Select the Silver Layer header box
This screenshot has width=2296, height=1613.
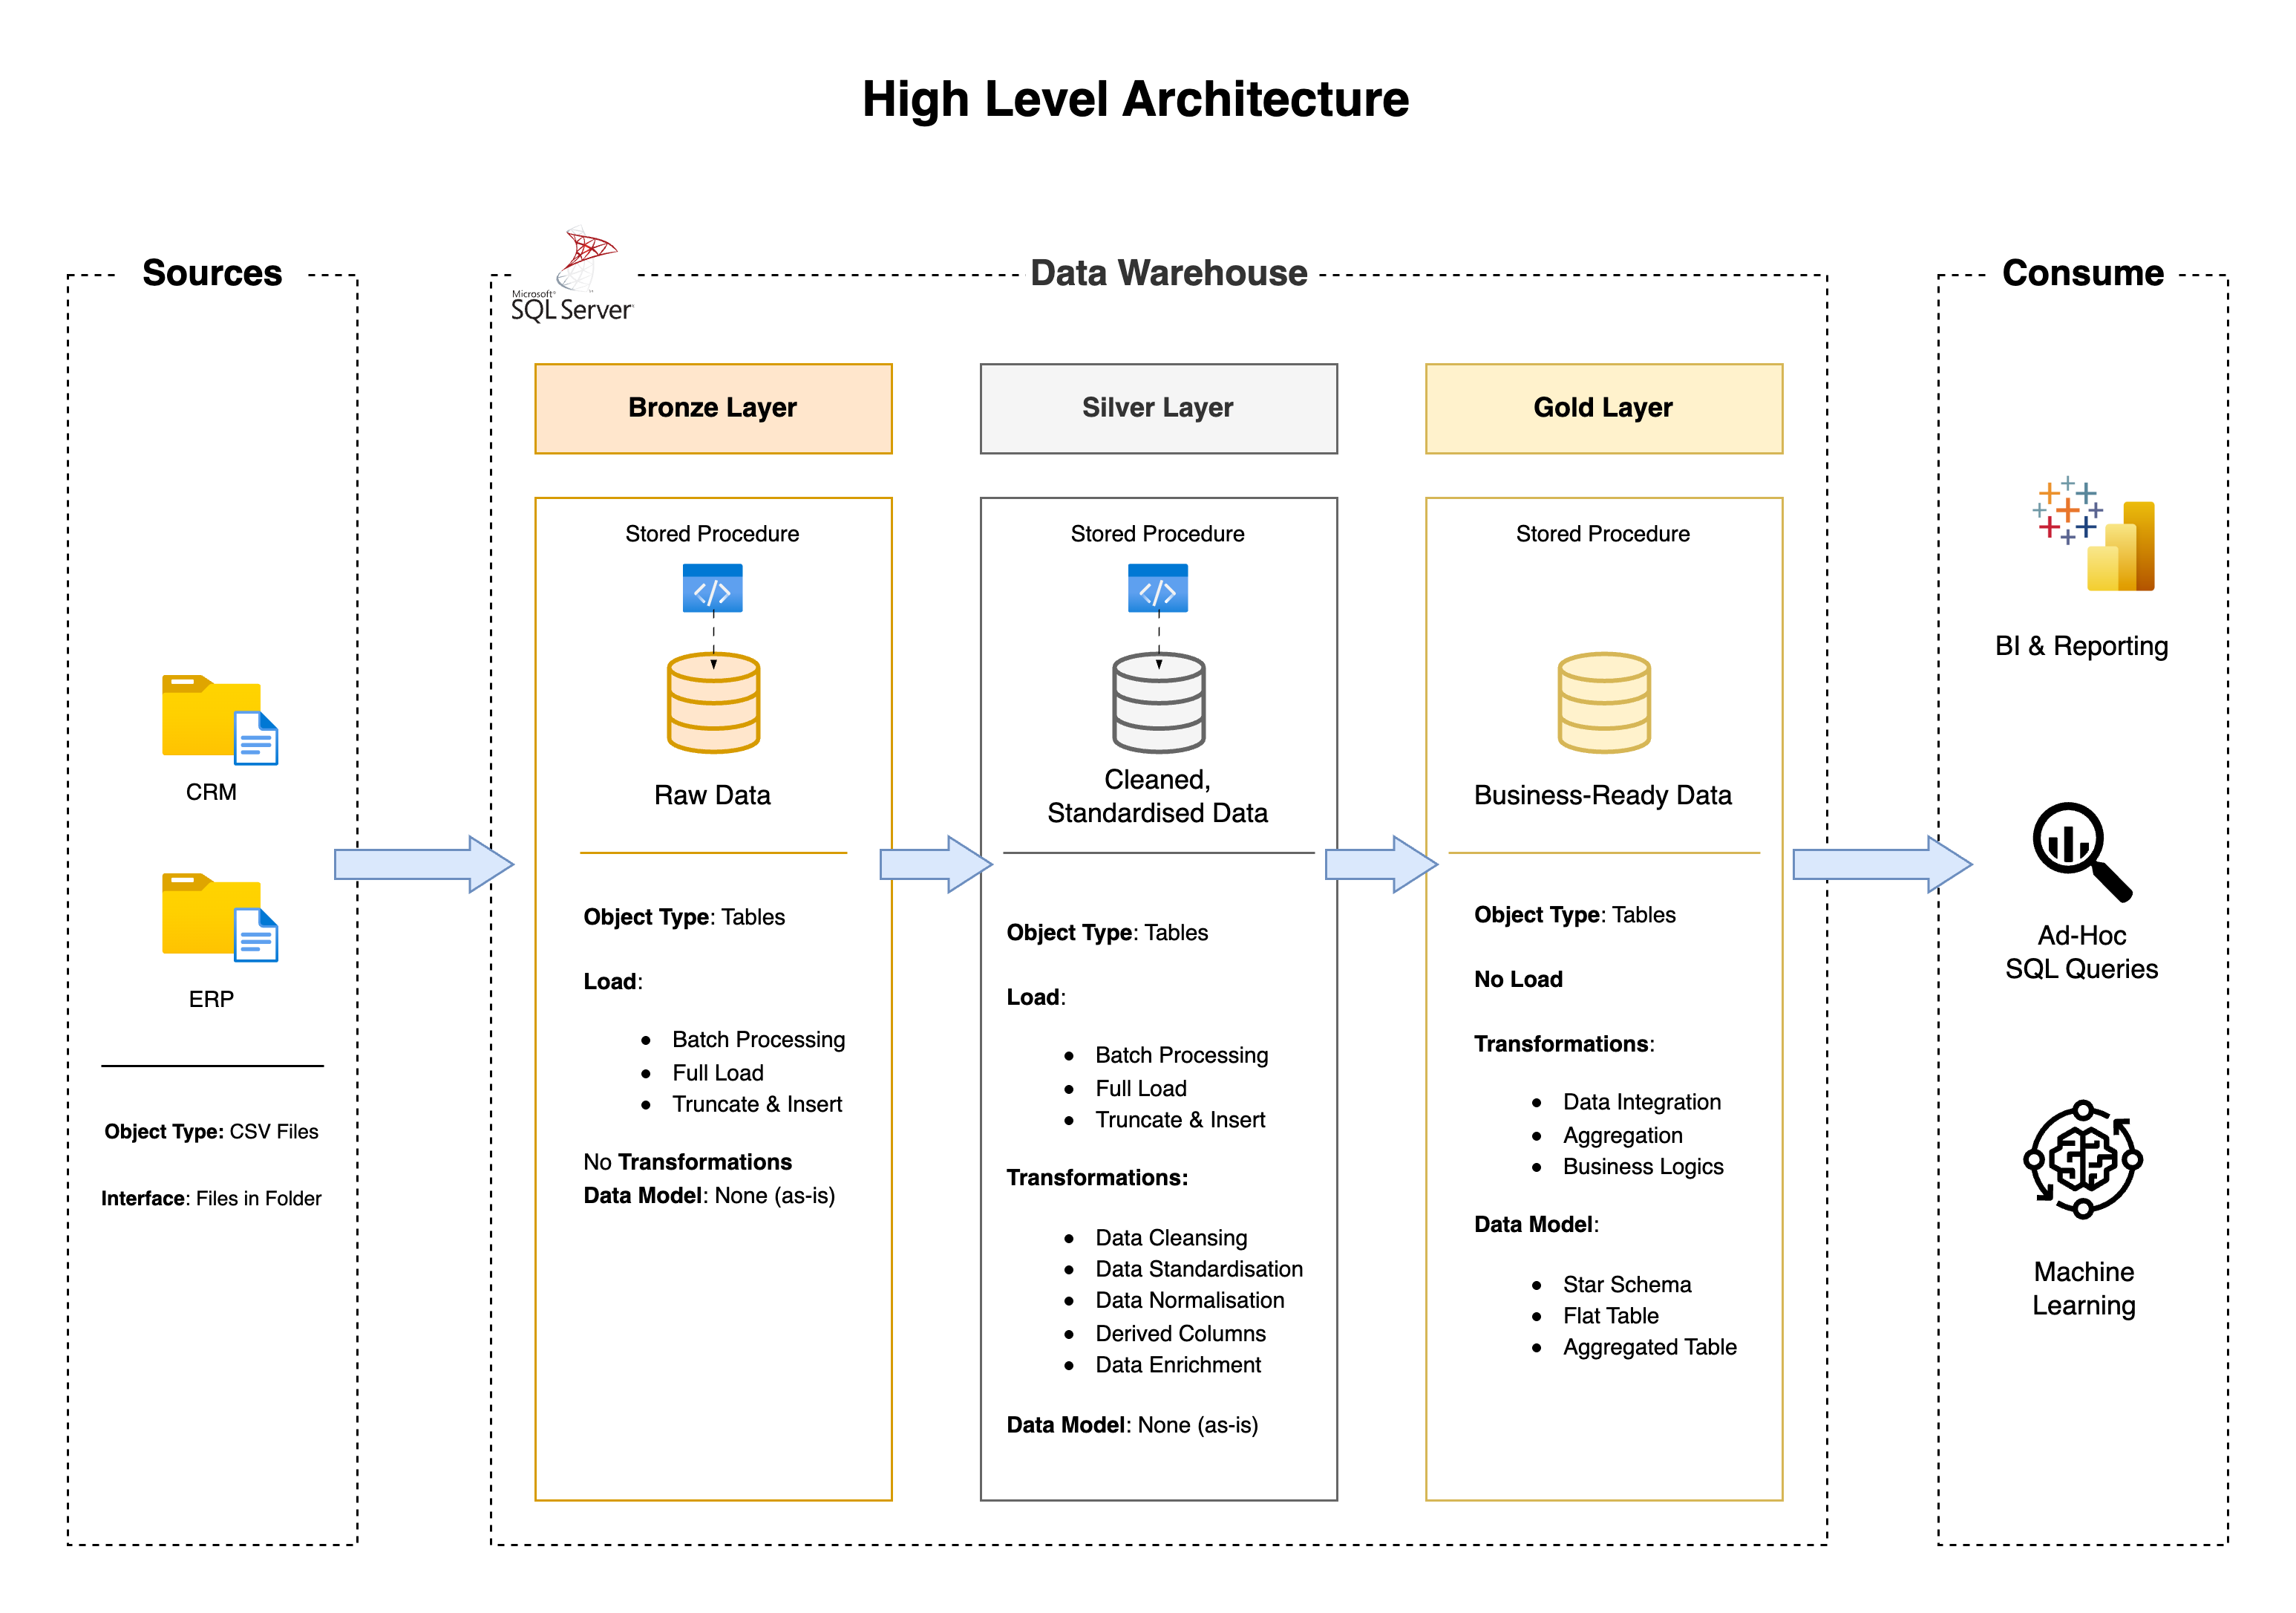point(1158,408)
